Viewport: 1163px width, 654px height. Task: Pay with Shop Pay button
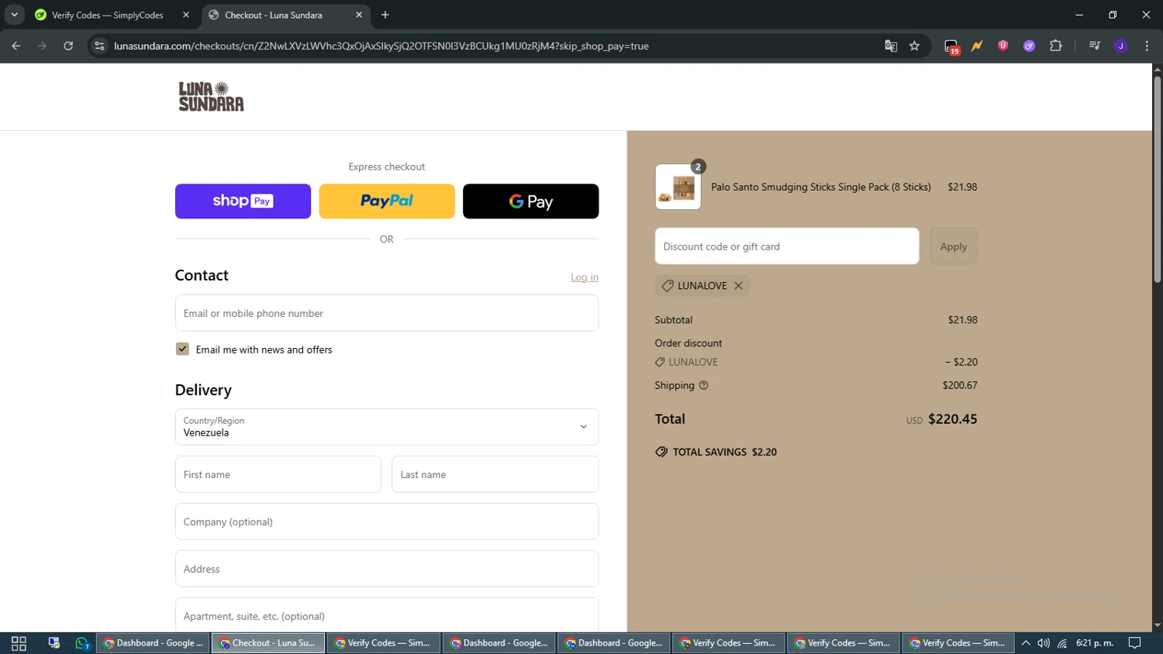coord(243,201)
